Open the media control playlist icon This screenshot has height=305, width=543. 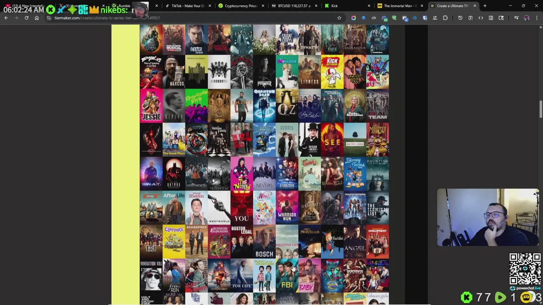(516, 18)
